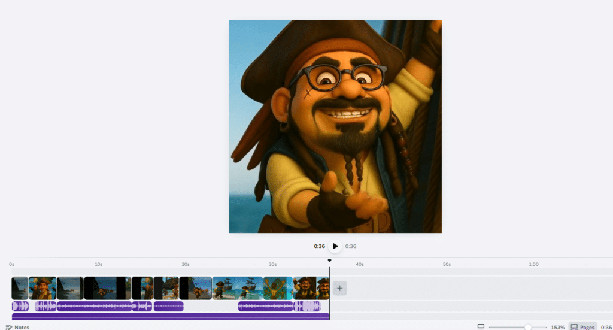
Task: Select the golden dancing figure clip
Action: pyautogui.click(x=278, y=288)
